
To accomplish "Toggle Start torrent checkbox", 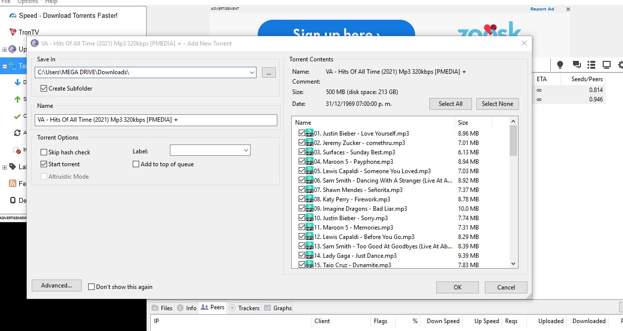I will 44,164.
